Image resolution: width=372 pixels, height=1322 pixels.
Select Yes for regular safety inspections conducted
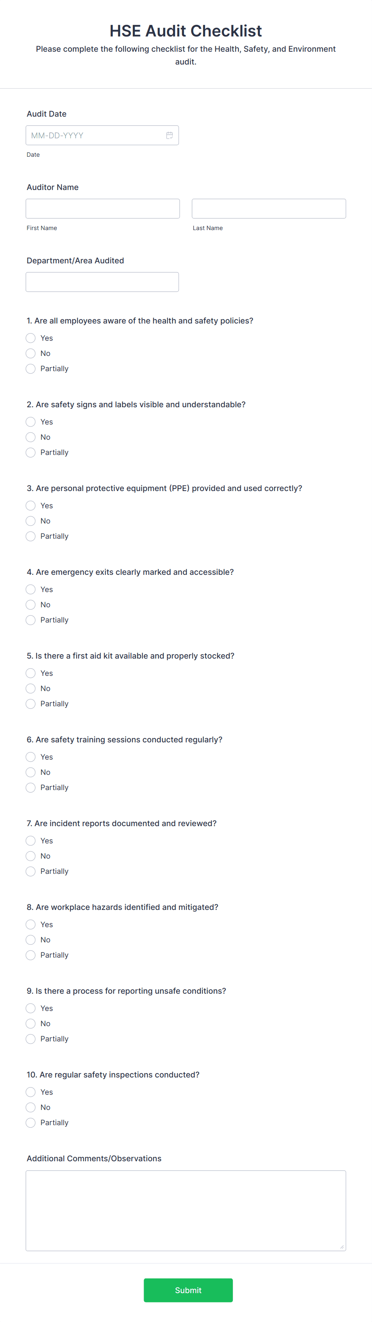(x=30, y=1092)
